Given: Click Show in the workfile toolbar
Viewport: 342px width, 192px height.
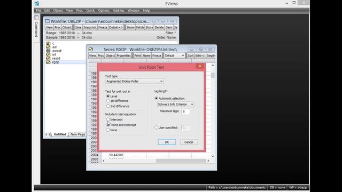Looking at the screenshot, I should point(130,27).
